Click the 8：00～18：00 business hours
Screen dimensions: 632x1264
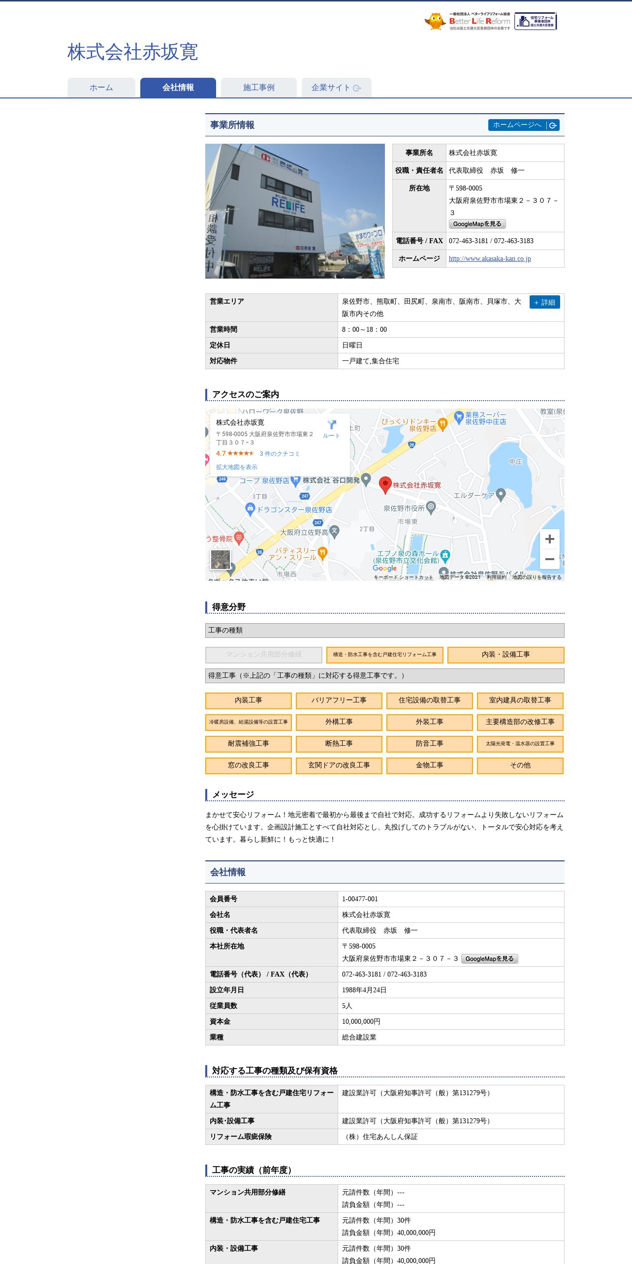pyautogui.click(x=365, y=330)
